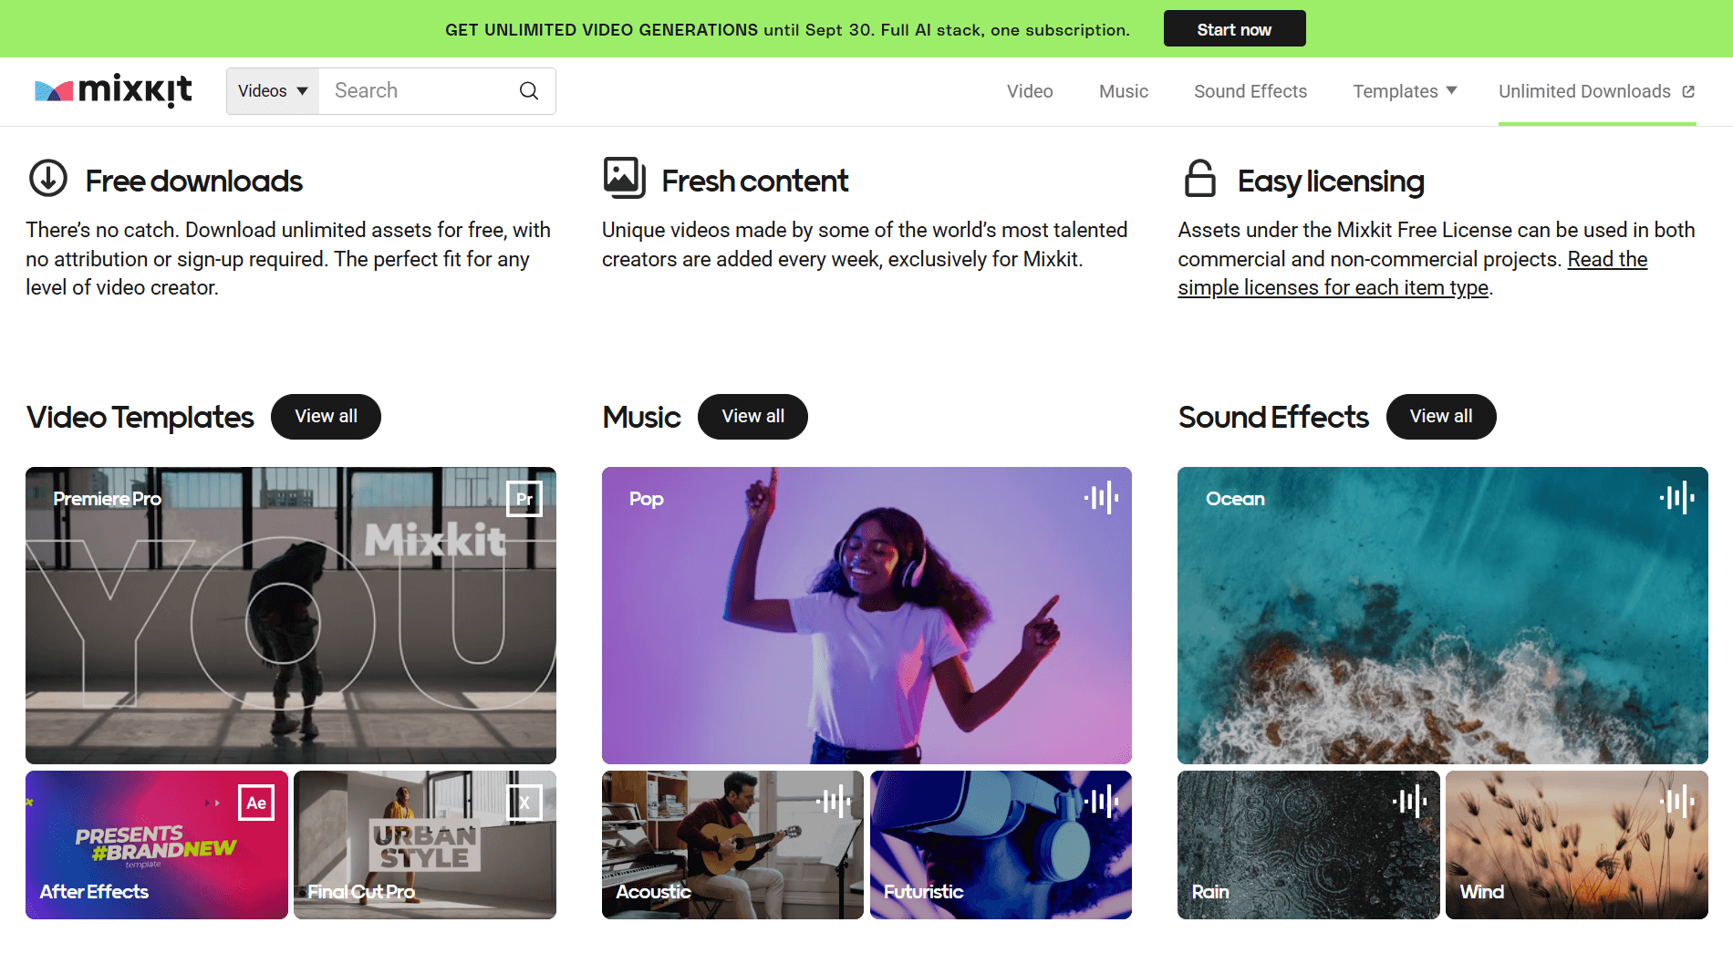Go to the Music nav item
This screenshot has width=1733, height=964.
pyautogui.click(x=1123, y=91)
